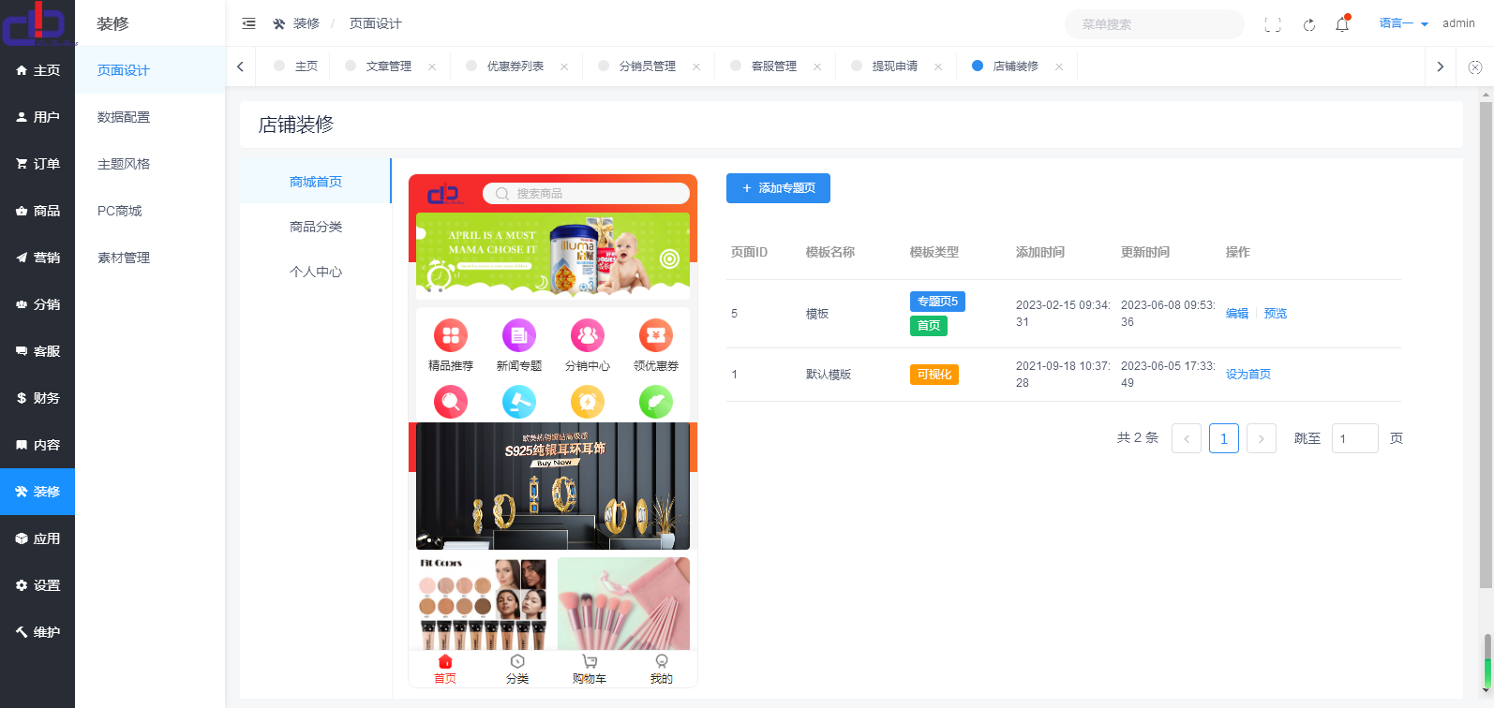Viewport: 1494px width, 708px height.
Task: Click the 分销中心 icon in preview
Action: 588,335
